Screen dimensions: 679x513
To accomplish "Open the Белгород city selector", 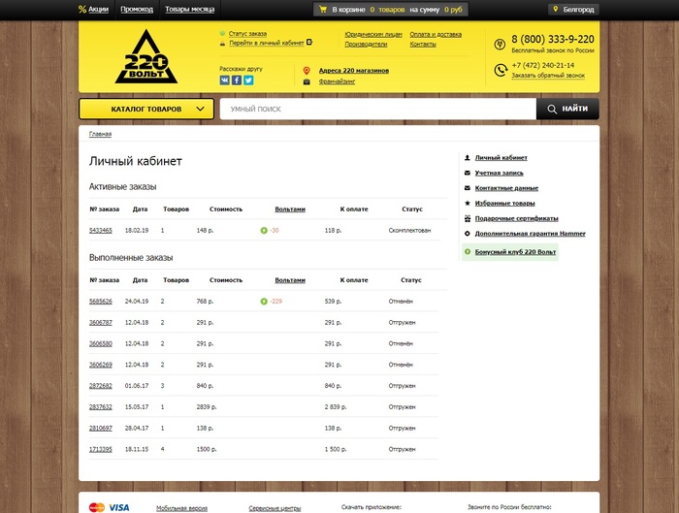I will [575, 10].
